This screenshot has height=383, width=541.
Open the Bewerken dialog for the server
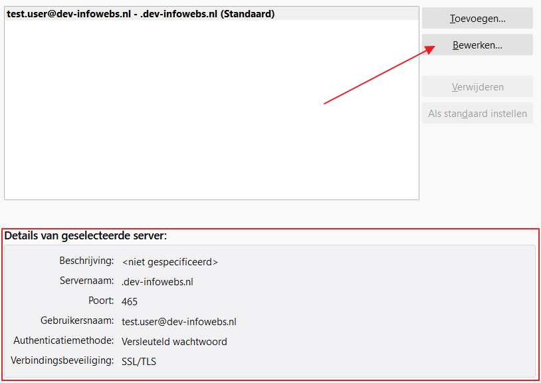point(477,45)
